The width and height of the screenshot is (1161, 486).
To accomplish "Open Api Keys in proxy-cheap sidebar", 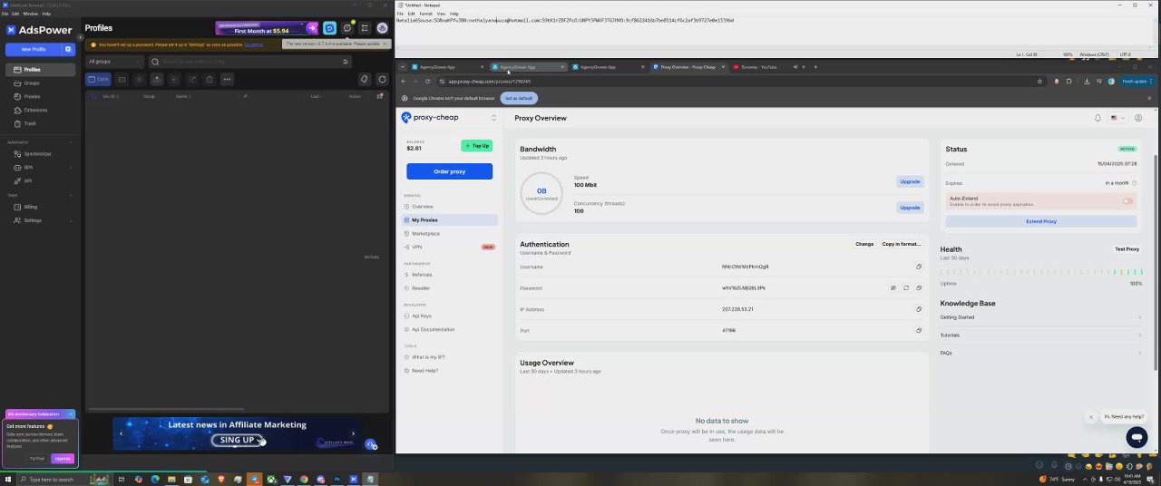I will tap(451, 316).
